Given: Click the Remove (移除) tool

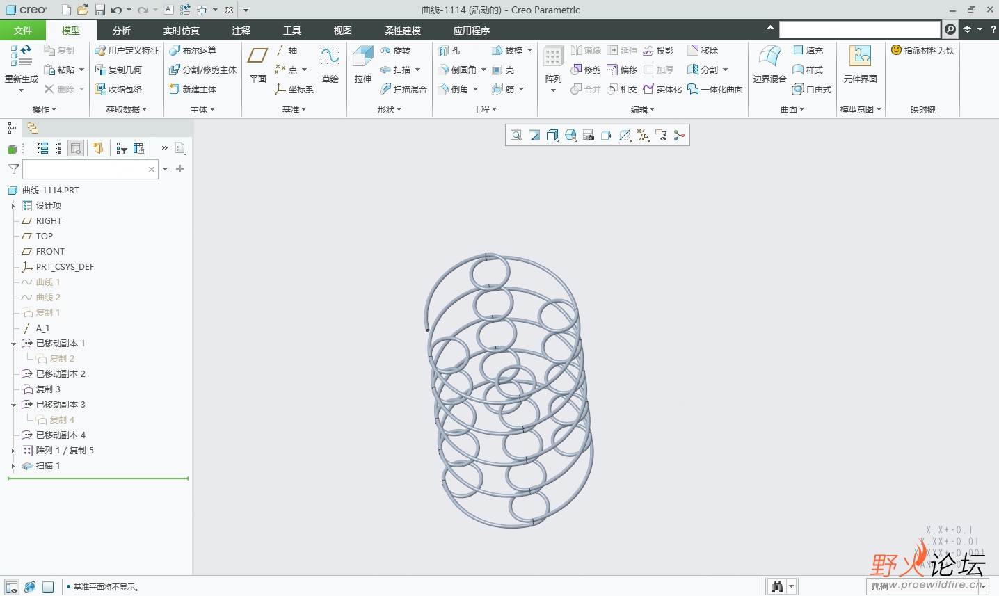Looking at the screenshot, I should [x=703, y=50].
